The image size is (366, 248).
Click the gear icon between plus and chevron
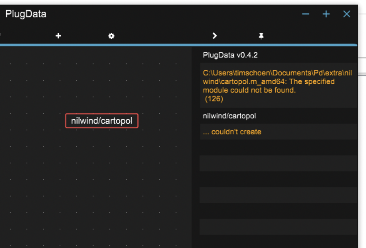point(111,35)
